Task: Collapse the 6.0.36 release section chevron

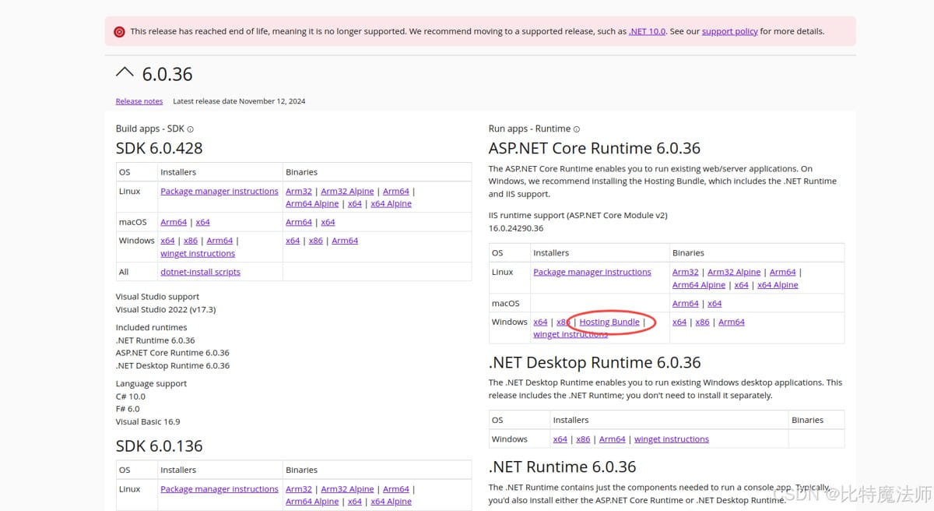Action: [x=125, y=72]
